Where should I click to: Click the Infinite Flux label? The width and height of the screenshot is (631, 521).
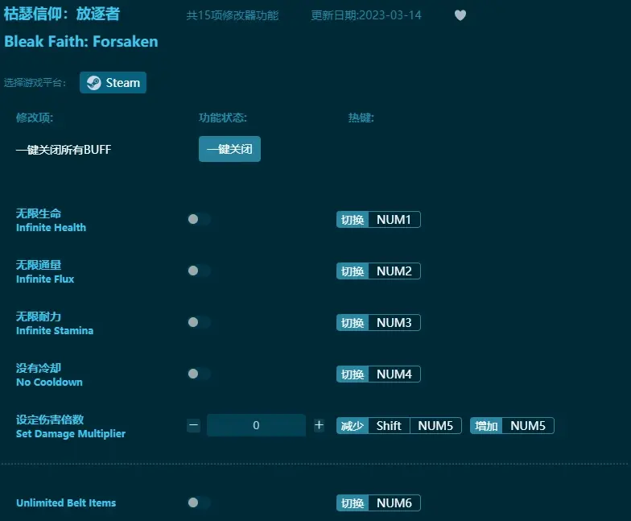(x=45, y=279)
